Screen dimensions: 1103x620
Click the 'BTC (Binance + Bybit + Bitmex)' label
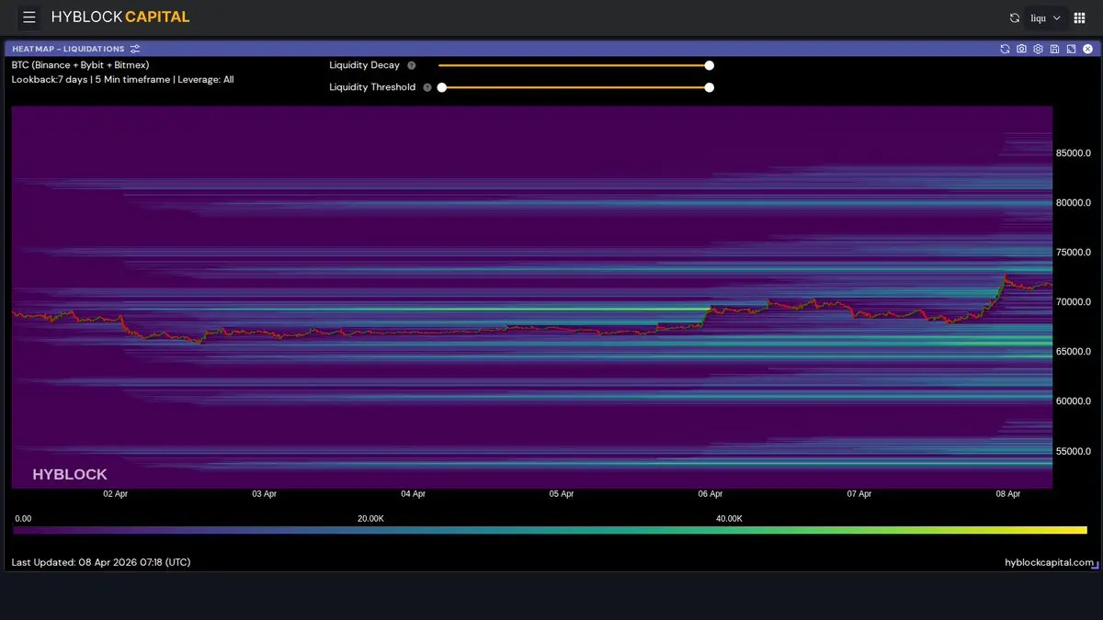pyautogui.click(x=80, y=65)
